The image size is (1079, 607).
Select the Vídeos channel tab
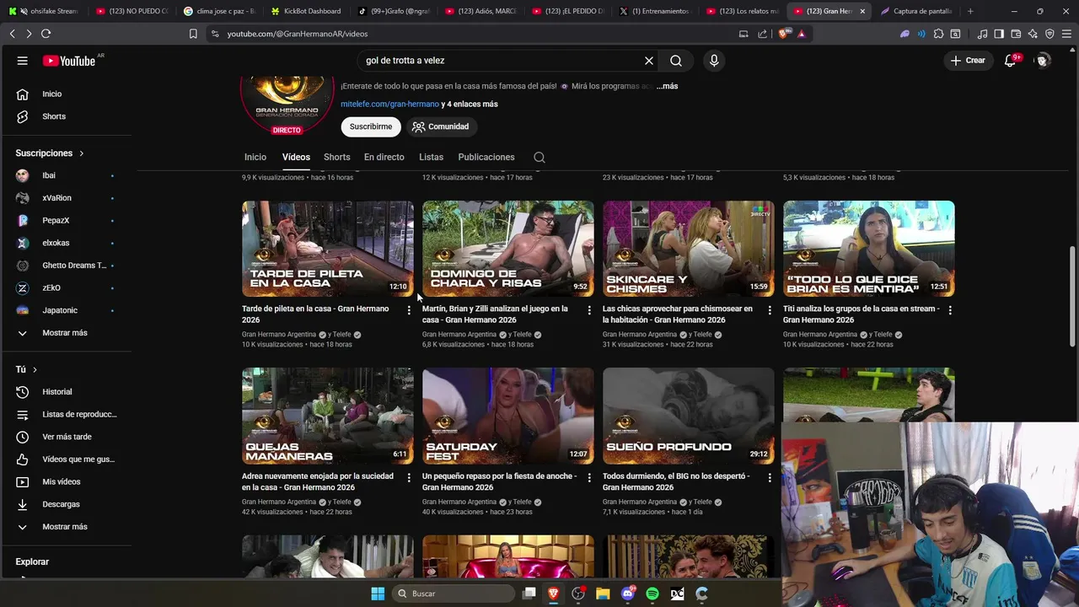(296, 158)
